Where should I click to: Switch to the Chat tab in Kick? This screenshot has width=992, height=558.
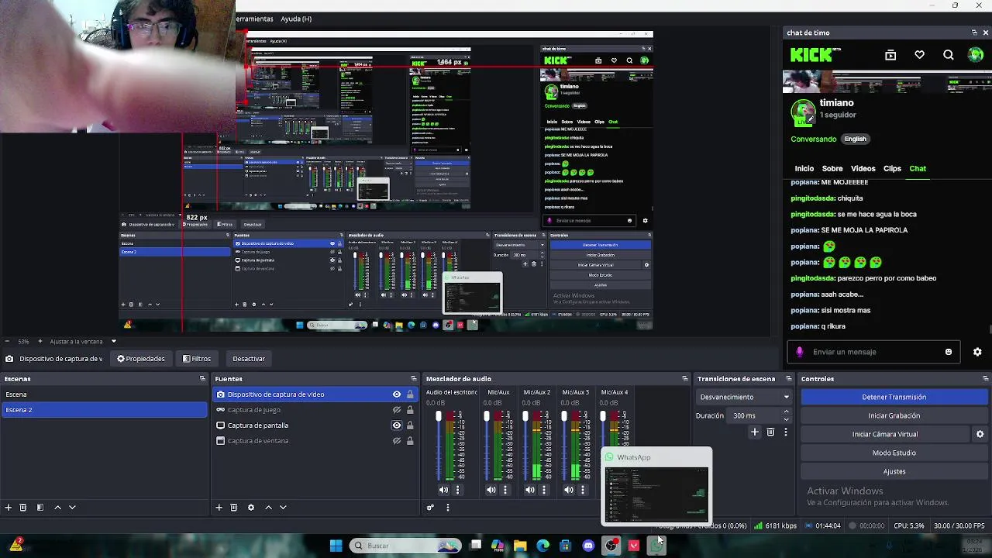[x=918, y=169]
